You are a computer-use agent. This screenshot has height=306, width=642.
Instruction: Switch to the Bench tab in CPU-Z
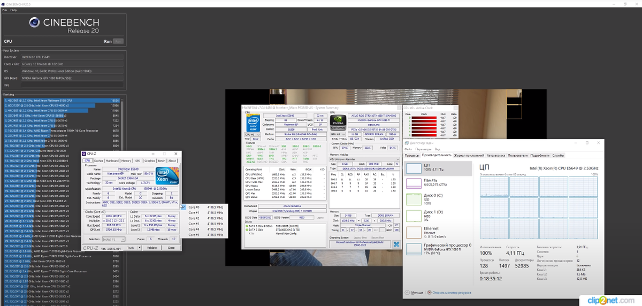coord(162,160)
